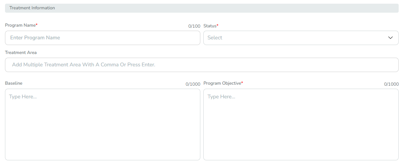
Task: Click the Program Objective label
Action: [x=222, y=83]
